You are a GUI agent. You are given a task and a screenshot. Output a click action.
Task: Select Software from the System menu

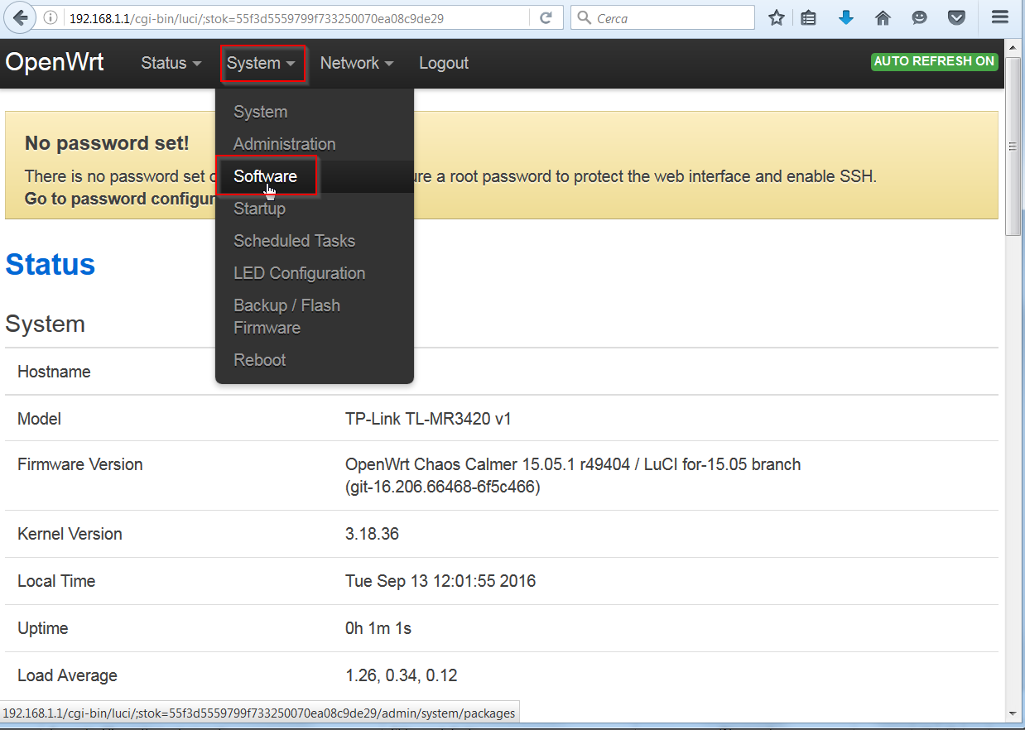pyautogui.click(x=265, y=176)
